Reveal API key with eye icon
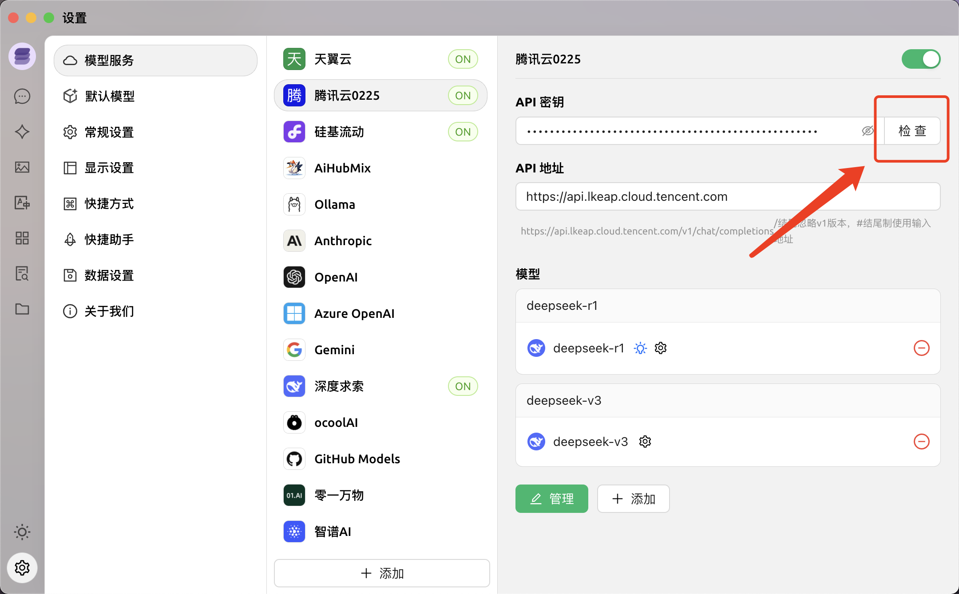This screenshot has width=959, height=594. (867, 131)
